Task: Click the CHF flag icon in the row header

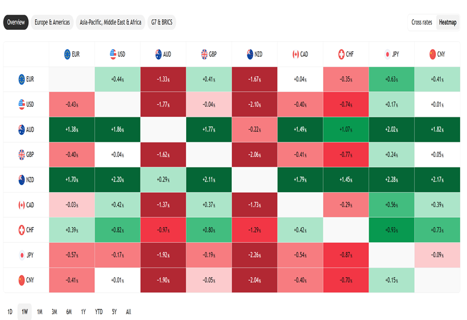Action: click(22, 230)
